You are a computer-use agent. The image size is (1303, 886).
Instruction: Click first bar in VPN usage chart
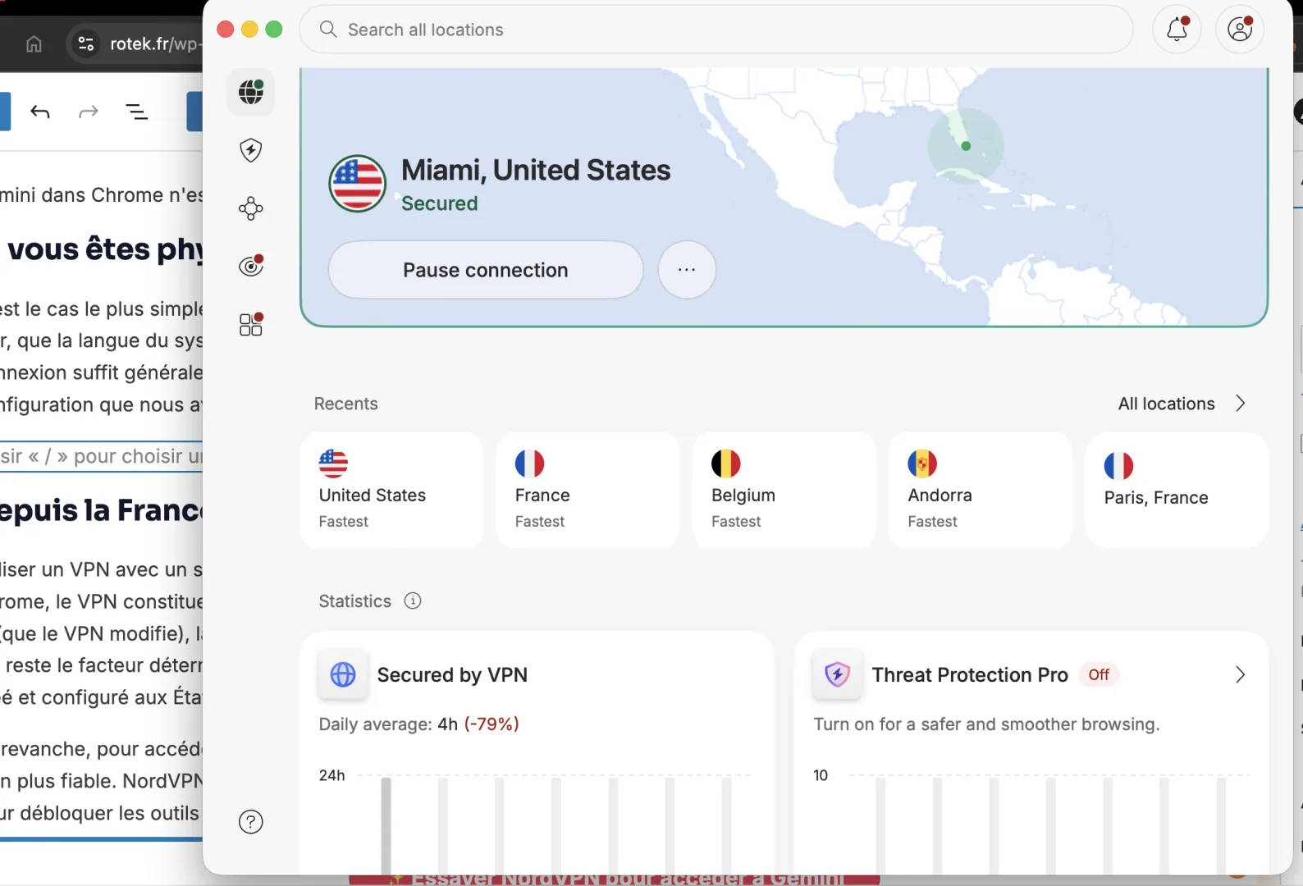coord(386,825)
